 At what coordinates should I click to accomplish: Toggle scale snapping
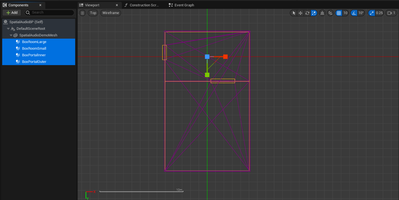coord(372,13)
